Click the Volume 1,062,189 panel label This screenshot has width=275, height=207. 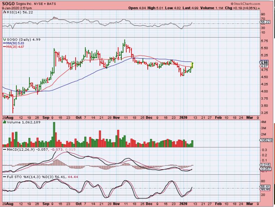[x=24, y=122]
